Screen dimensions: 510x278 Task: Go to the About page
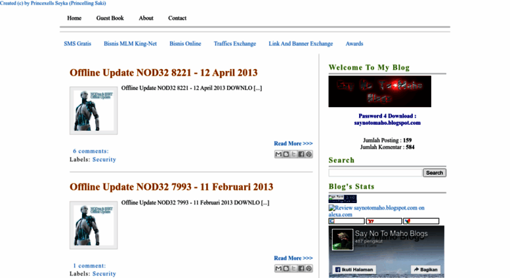[146, 18]
